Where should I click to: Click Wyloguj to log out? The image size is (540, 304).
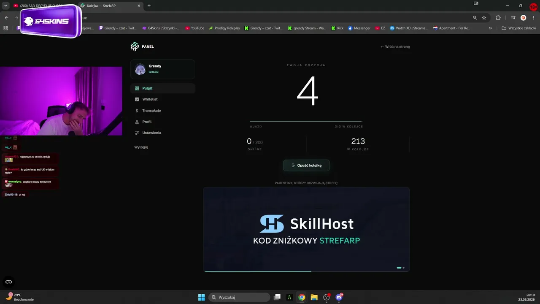pyautogui.click(x=141, y=147)
